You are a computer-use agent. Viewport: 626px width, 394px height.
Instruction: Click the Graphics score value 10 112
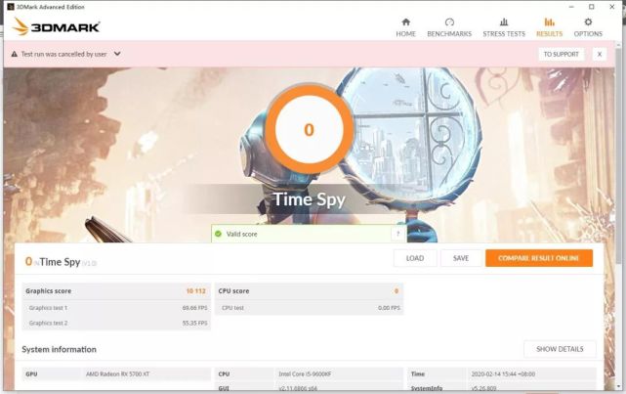[196, 291]
